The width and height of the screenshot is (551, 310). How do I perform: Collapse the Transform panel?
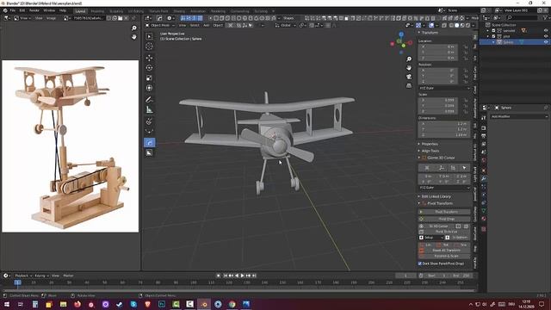[x=429, y=33]
